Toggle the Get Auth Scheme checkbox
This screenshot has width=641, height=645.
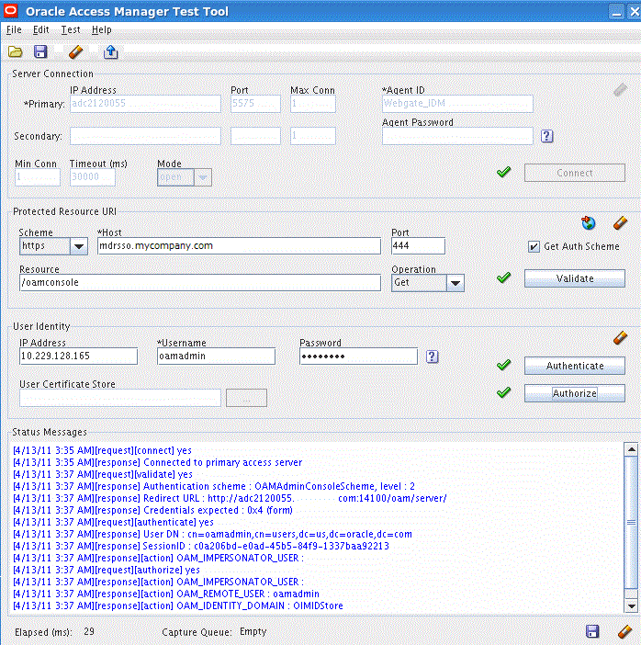(534, 246)
